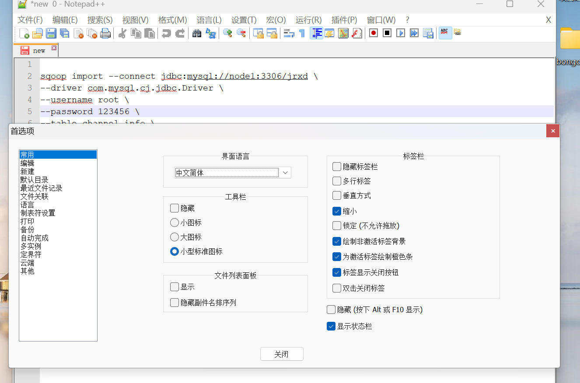Screen dimensions: 580x383
Task: Open the 编辑(E) menu
Action: [x=65, y=20]
